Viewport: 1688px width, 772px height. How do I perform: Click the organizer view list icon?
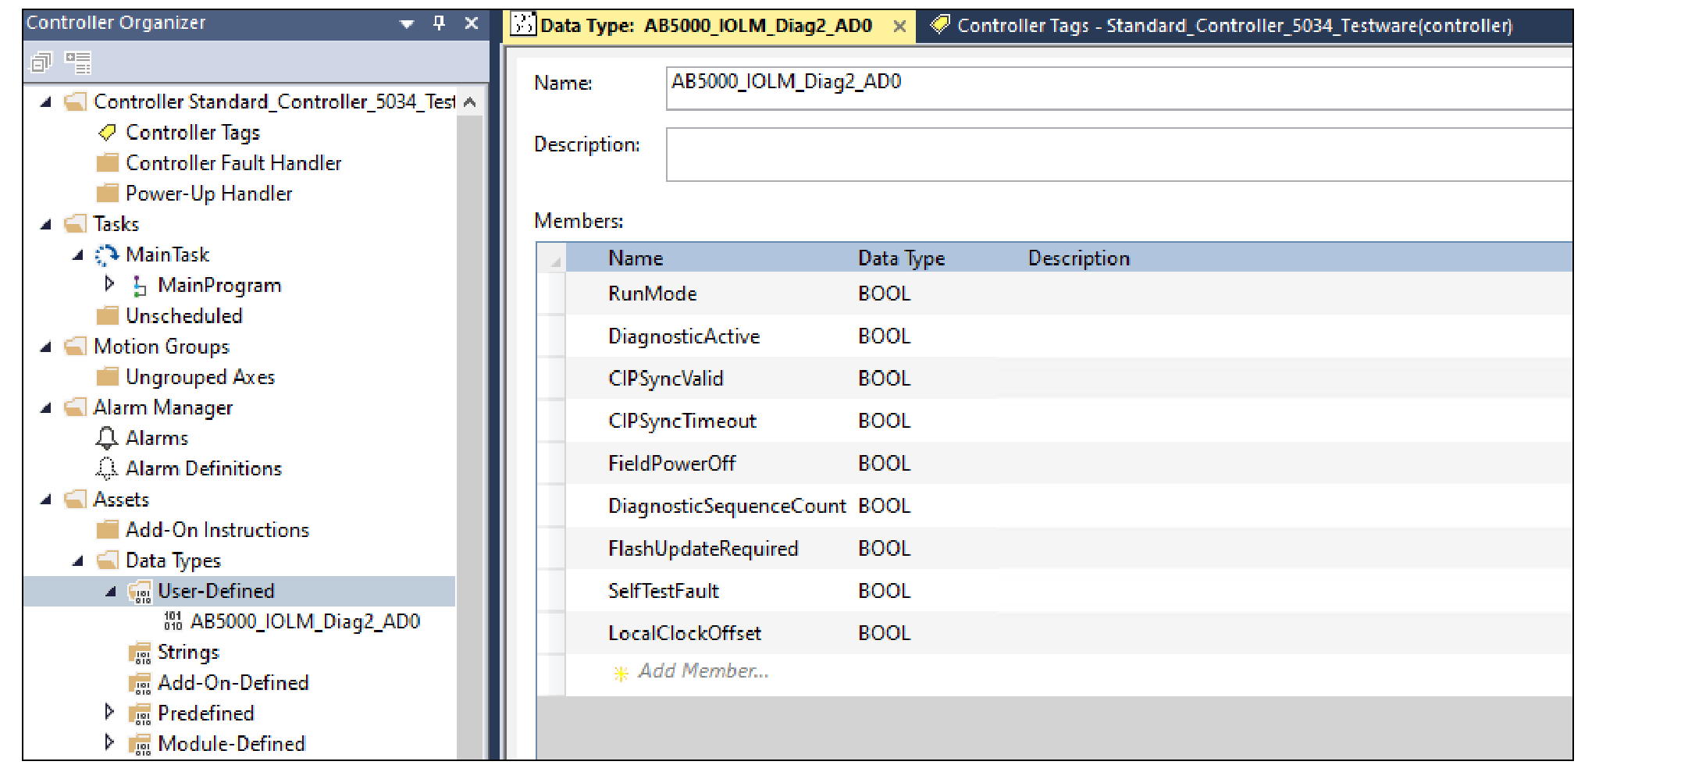(x=78, y=62)
